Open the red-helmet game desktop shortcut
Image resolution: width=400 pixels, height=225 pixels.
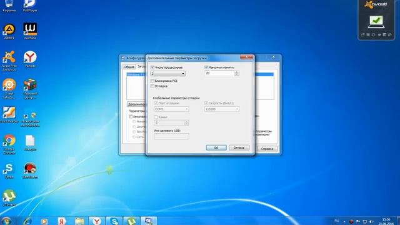30,171
